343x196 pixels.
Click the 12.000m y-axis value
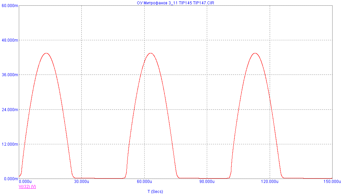click(x=10, y=144)
